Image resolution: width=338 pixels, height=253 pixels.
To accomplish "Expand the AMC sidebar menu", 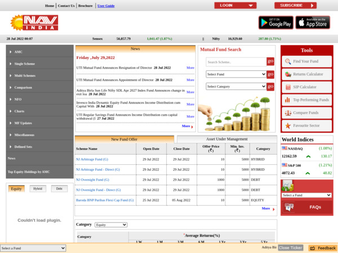I will click(39, 52).
